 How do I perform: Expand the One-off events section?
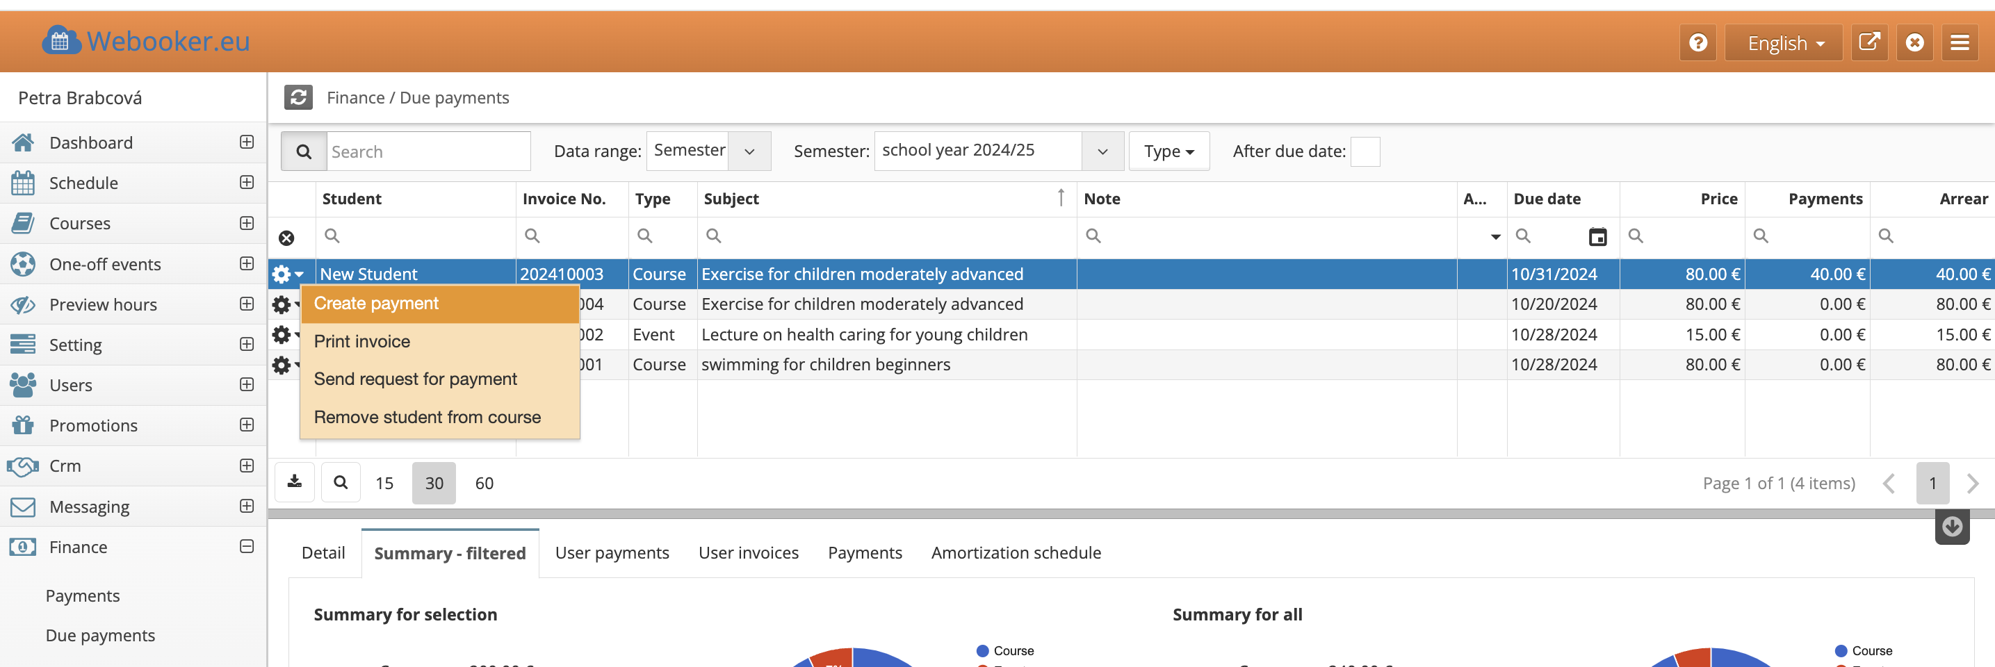point(246,263)
